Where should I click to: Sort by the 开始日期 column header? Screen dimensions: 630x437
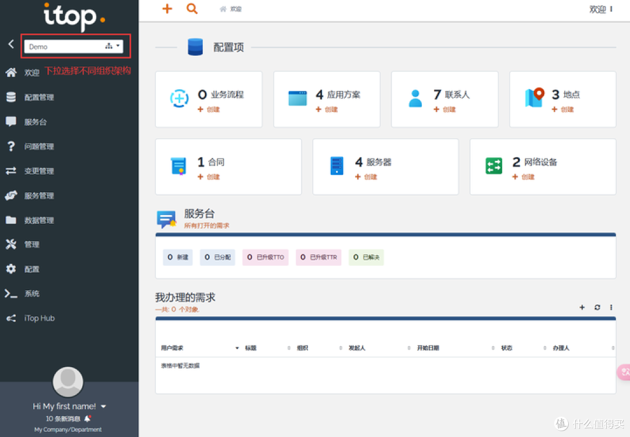coord(428,348)
